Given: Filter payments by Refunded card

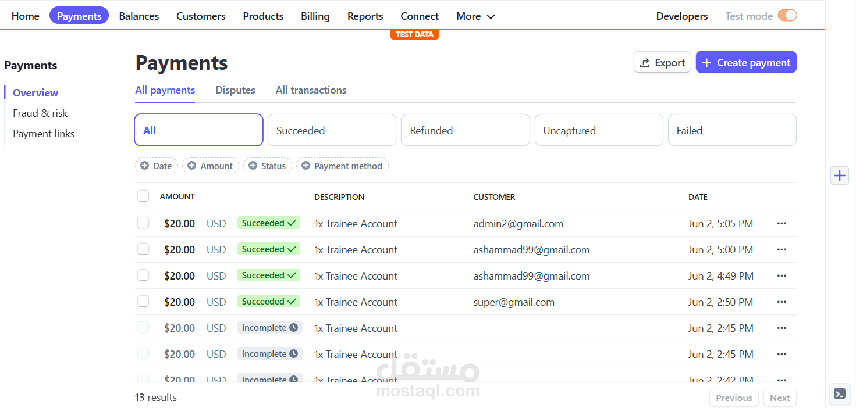Looking at the screenshot, I should [x=466, y=130].
